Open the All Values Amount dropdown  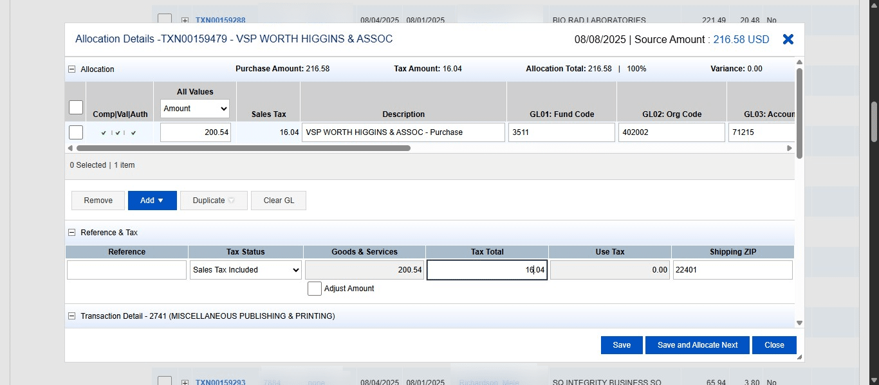[194, 109]
